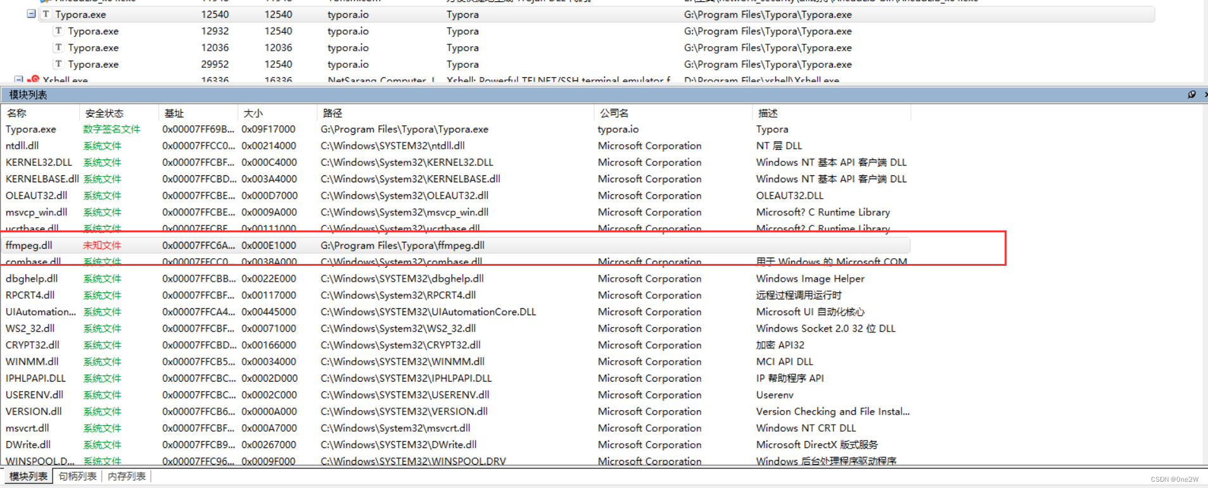Select the RPCRT4.dll module row

coord(456,295)
